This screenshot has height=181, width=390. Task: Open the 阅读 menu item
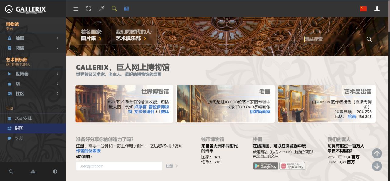(x=33, y=48)
